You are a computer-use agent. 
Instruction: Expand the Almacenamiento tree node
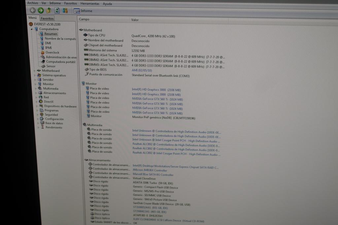(36, 93)
